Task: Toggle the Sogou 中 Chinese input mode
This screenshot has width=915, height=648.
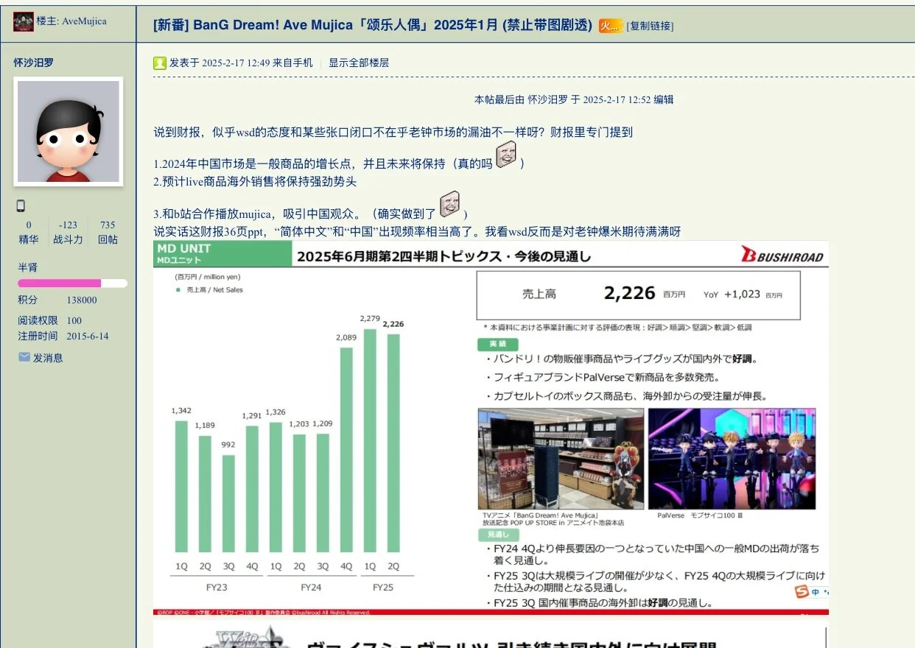Action: pyautogui.click(x=816, y=592)
